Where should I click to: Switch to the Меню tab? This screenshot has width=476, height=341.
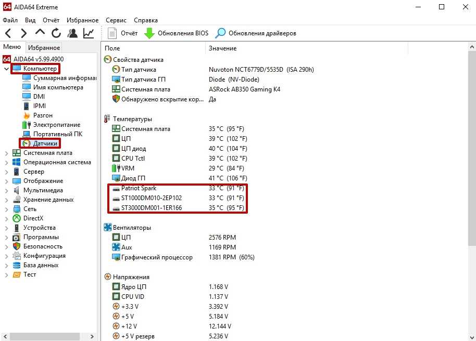12,47
